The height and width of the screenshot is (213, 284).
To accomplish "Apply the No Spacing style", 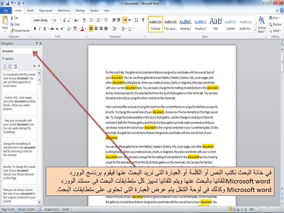I will [x=170, y=25].
